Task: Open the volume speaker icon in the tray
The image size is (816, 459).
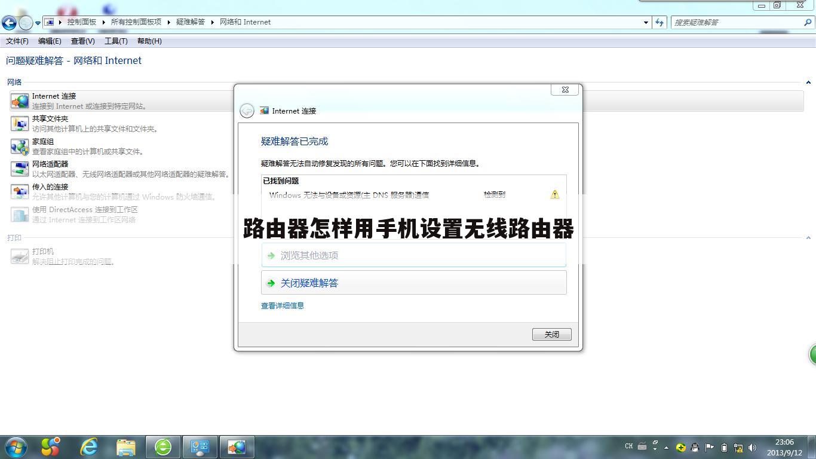Action: coord(752,447)
